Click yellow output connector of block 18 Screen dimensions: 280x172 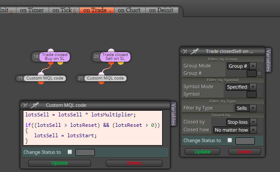pyautogui.click(x=60, y=63)
